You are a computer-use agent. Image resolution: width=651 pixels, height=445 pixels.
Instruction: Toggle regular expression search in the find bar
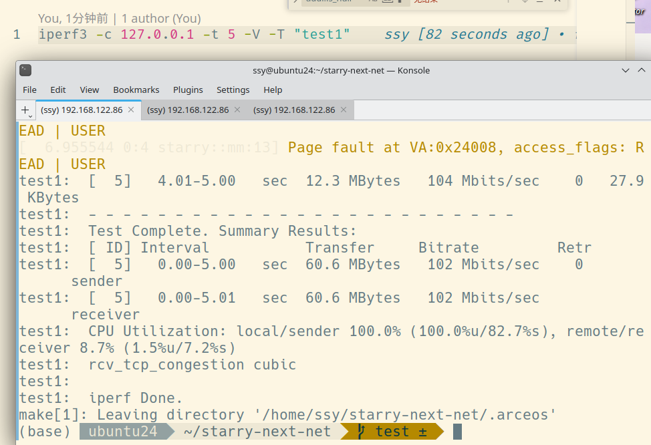tap(399, 3)
